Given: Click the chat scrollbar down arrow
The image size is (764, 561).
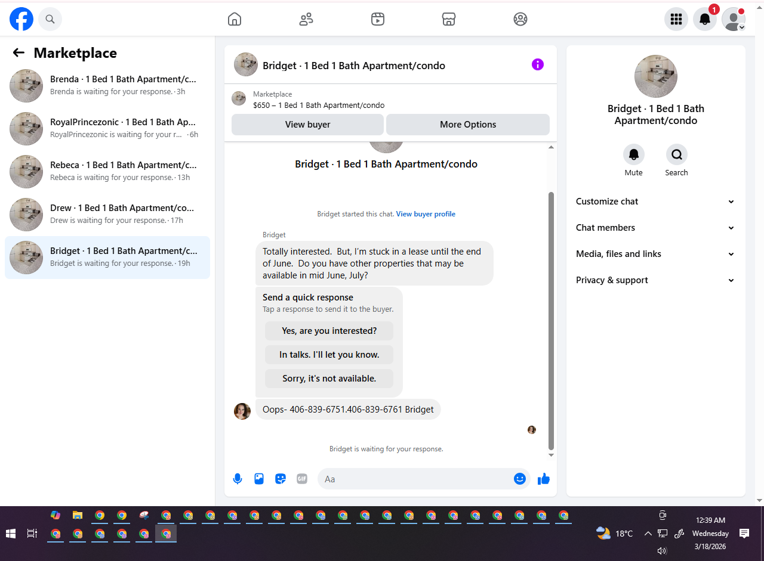Looking at the screenshot, I should point(551,455).
